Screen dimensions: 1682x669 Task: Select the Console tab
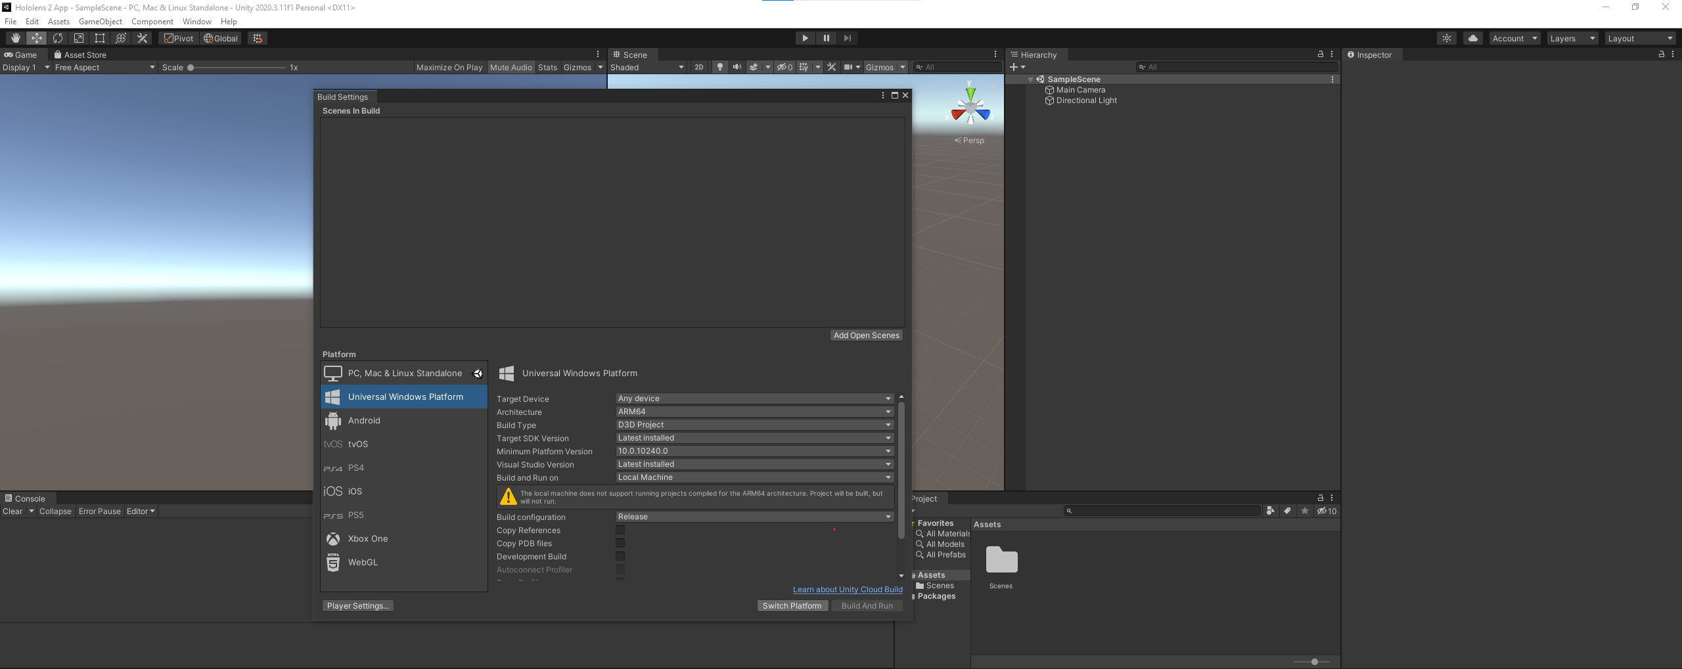click(x=26, y=498)
